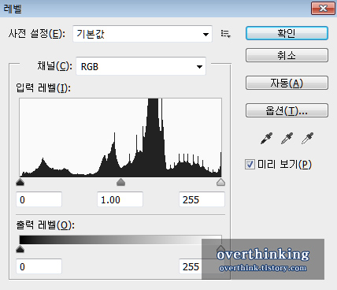The image size is (337, 290).
Task: Select the gray point eyedropper
Action: [287, 139]
